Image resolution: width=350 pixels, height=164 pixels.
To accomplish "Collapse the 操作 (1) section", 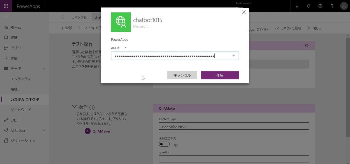I will [74, 107].
